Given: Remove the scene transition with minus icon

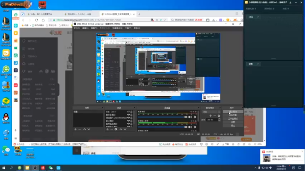Looking at the screenshot, I should [x=215, y=116].
